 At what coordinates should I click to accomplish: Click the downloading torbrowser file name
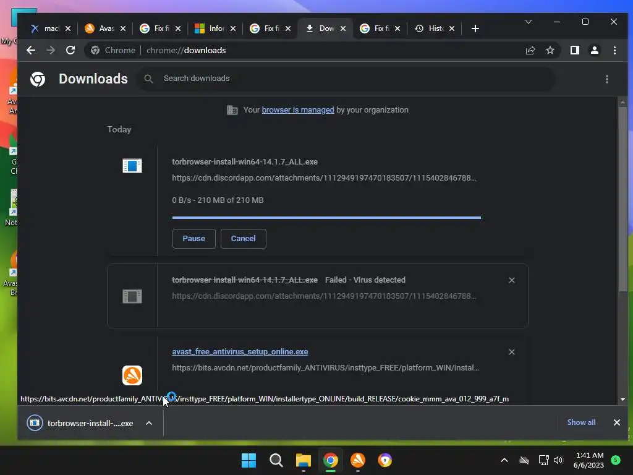click(x=245, y=162)
